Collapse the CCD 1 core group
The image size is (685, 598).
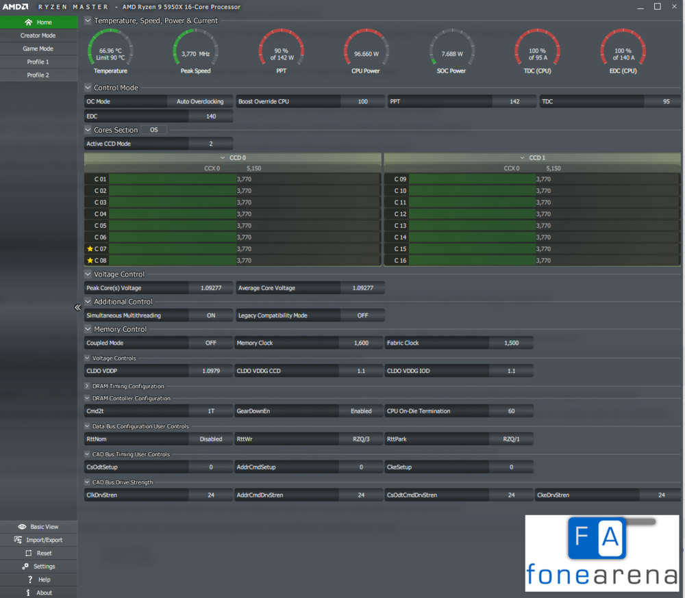coord(523,157)
